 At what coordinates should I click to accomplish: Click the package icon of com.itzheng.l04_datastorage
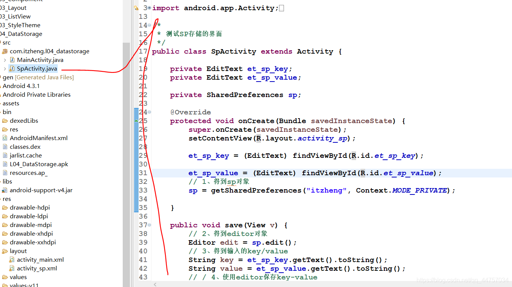(5, 51)
